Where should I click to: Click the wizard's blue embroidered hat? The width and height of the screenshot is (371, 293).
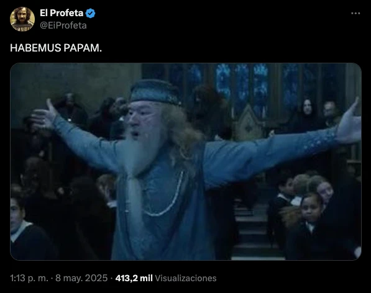coord(155,92)
